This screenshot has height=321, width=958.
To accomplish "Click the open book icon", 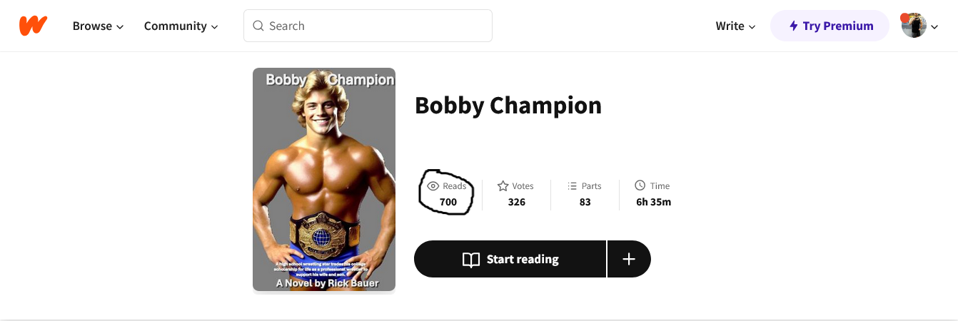I will [471, 260].
